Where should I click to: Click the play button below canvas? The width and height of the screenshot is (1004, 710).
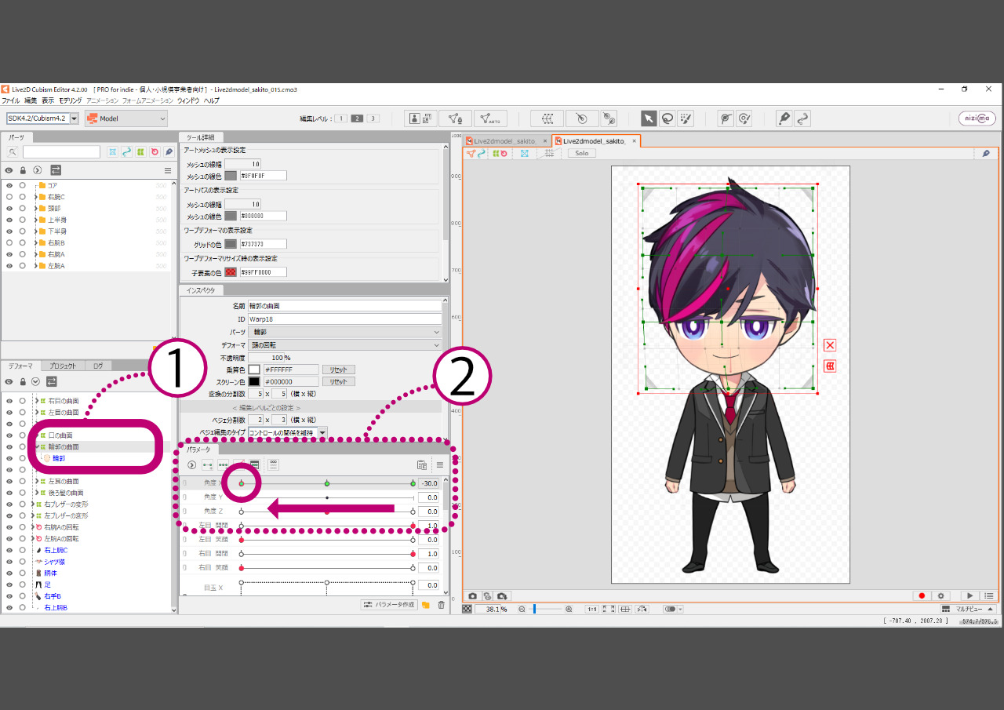970,596
